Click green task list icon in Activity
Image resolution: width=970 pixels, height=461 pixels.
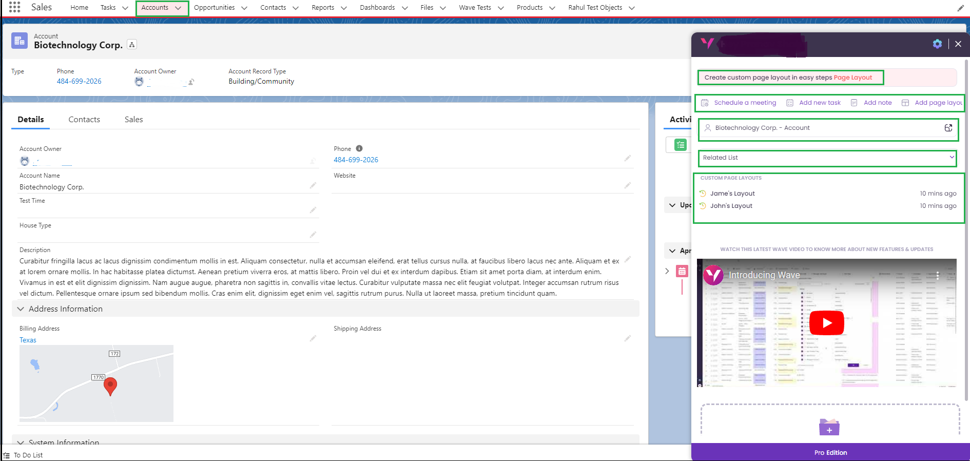pos(681,145)
